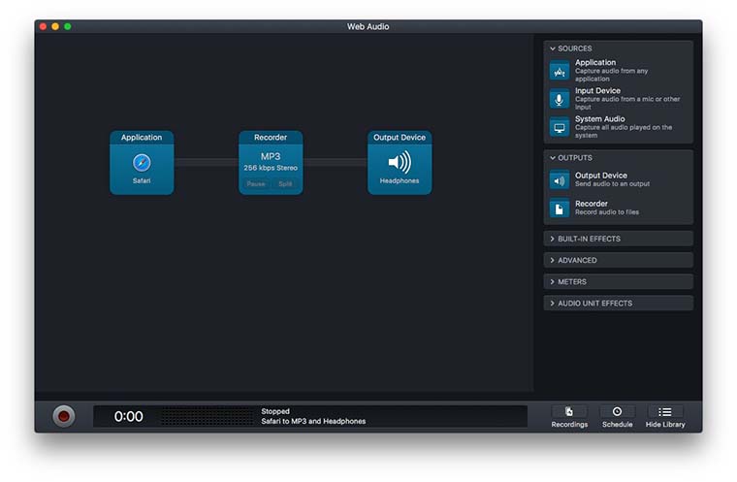Click 'Capture audio from a mic' description
This screenshot has height=482, width=737.
(627, 103)
